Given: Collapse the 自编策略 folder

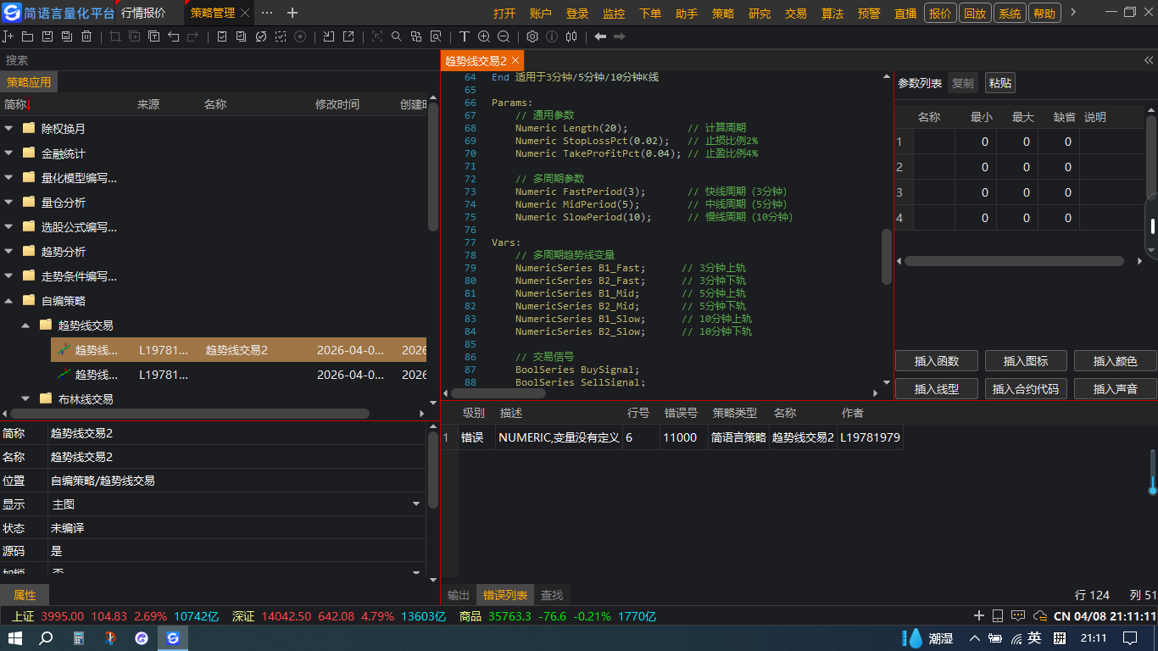Looking at the screenshot, I should tap(8, 301).
